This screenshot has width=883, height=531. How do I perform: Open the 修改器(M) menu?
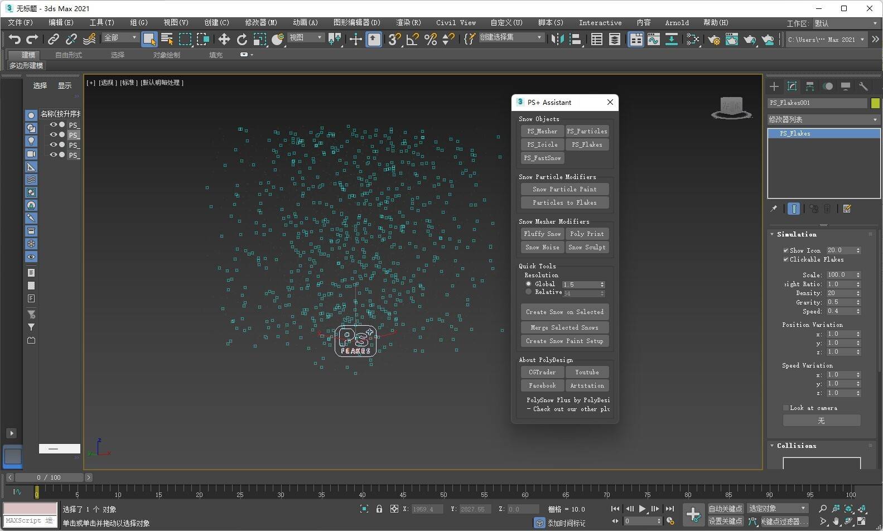coord(261,23)
